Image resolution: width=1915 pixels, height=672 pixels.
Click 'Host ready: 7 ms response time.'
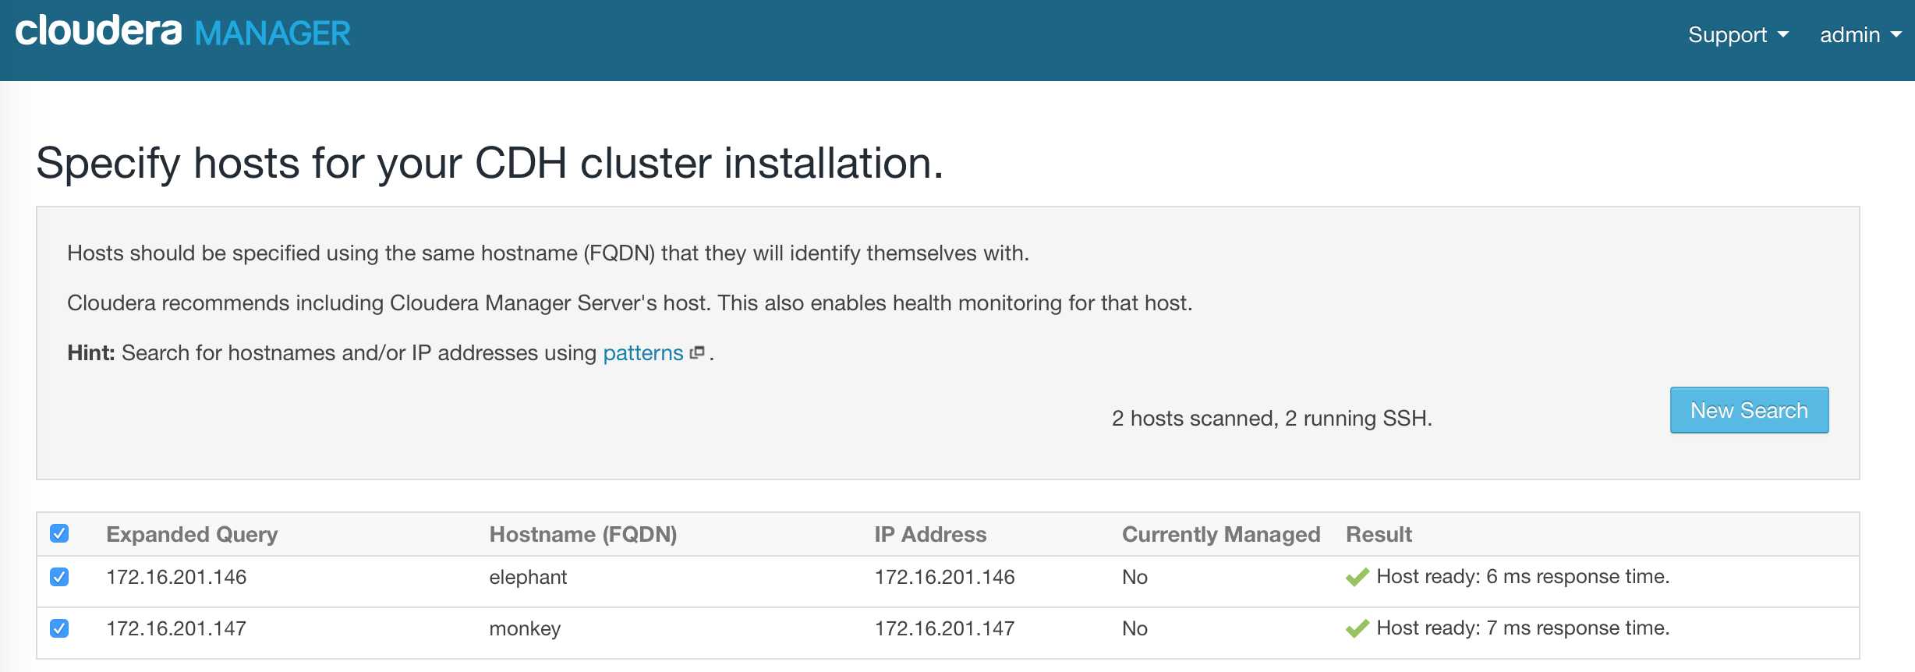point(1523,628)
